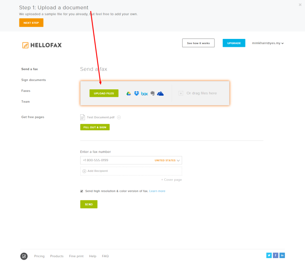Click the UPGRADE button
Image resolution: width=305 pixels, height=266 pixels.
(x=234, y=43)
